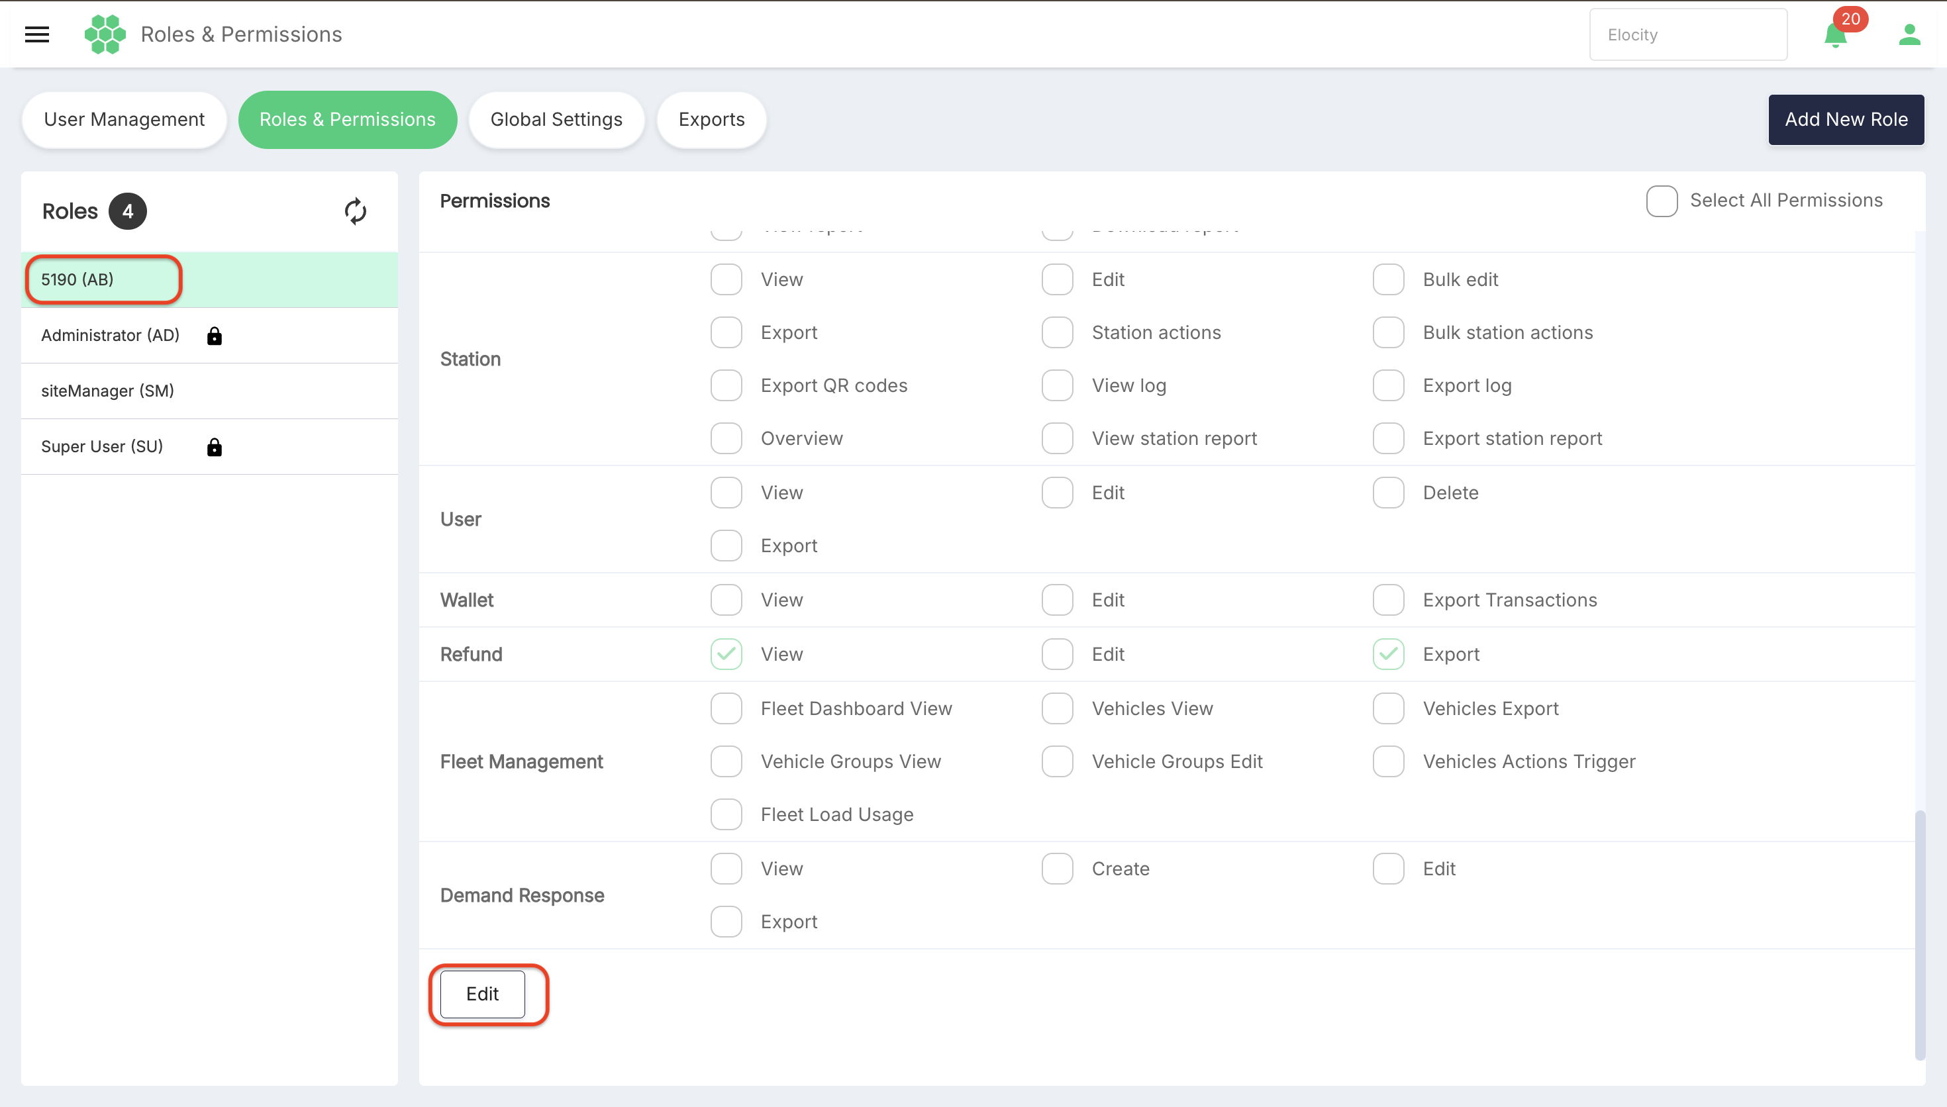Click the Refund section label

click(x=472, y=655)
